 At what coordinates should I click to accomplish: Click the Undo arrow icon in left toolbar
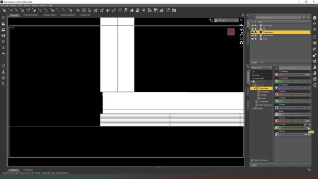[x=3, y=54]
